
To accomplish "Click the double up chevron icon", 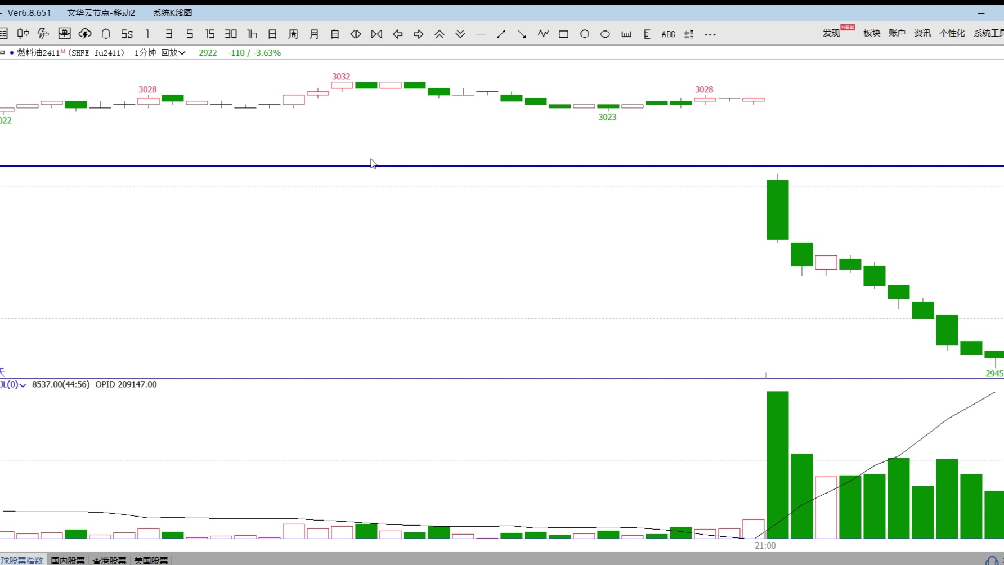I will (440, 34).
